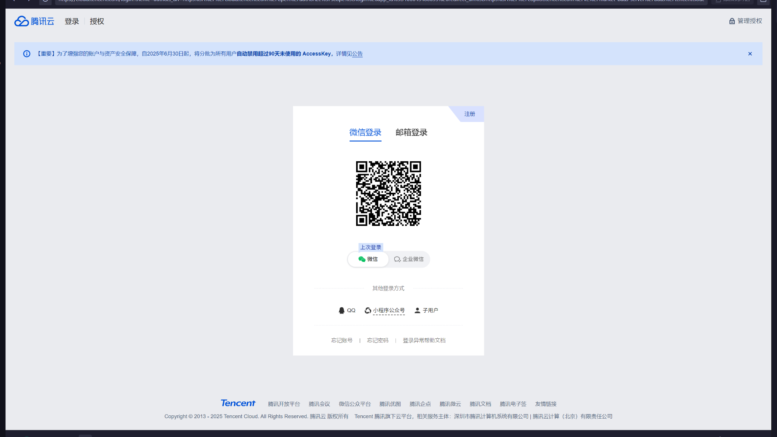Click the 子用户 person icon
Screen dimensions: 777x437
pyautogui.click(x=417, y=311)
